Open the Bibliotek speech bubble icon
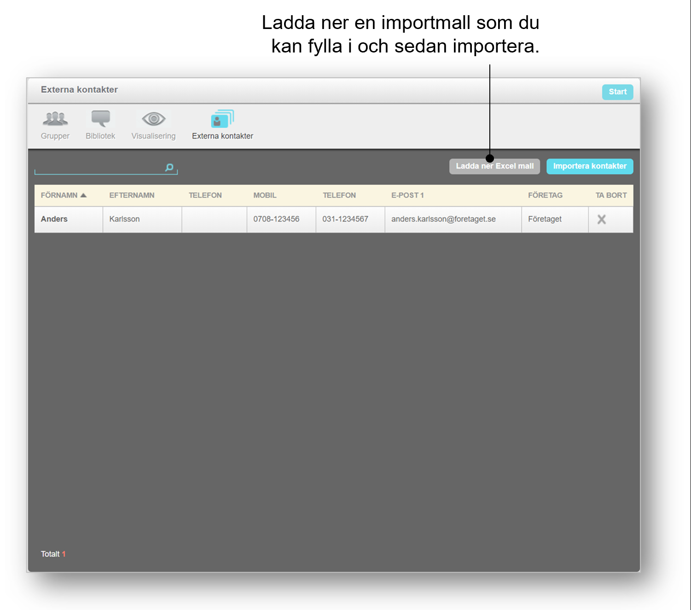The image size is (691, 610). (100, 119)
